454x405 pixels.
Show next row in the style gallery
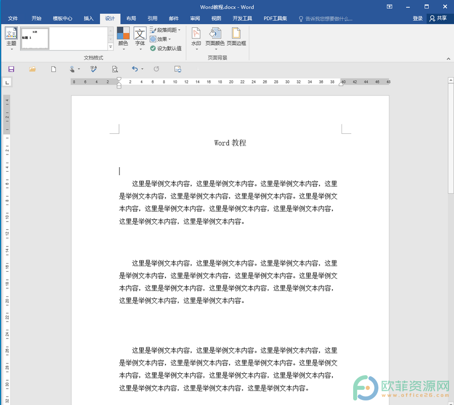pos(110,38)
